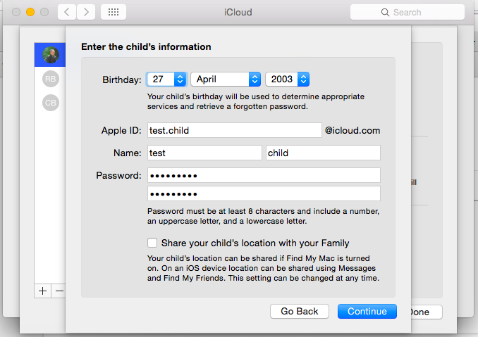Select the CB family member avatar
This screenshot has width=478, height=337.
pos(51,103)
